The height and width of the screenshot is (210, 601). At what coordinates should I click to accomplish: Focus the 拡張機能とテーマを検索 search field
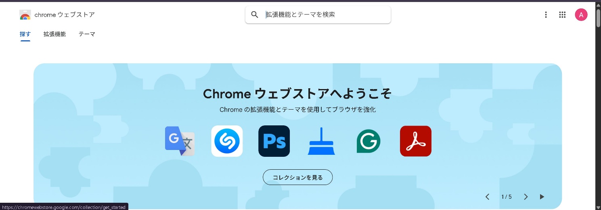(x=323, y=15)
